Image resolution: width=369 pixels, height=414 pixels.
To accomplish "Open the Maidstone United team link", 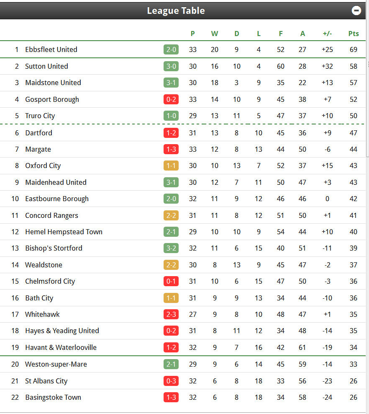I will [x=53, y=83].
